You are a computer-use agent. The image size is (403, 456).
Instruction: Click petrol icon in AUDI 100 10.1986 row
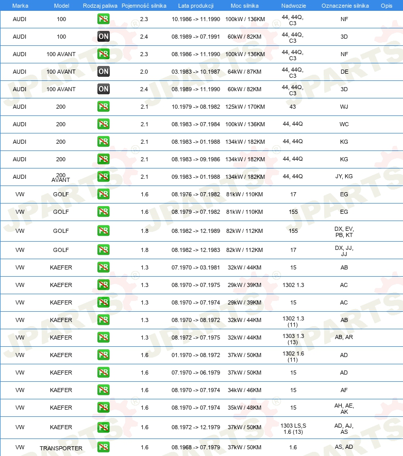tap(104, 19)
